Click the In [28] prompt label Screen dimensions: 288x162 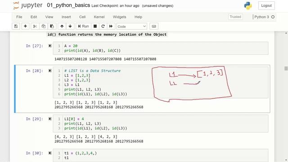(34, 71)
